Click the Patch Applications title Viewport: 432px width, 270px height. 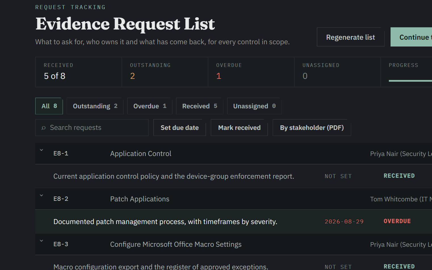(x=140, y=199)
